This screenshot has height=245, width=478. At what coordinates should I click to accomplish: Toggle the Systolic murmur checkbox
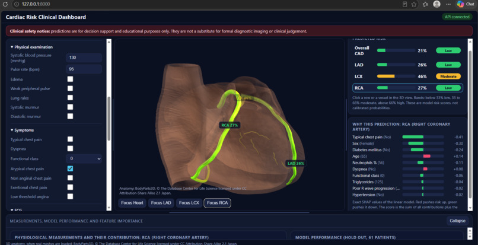click(x=70, y=107)
